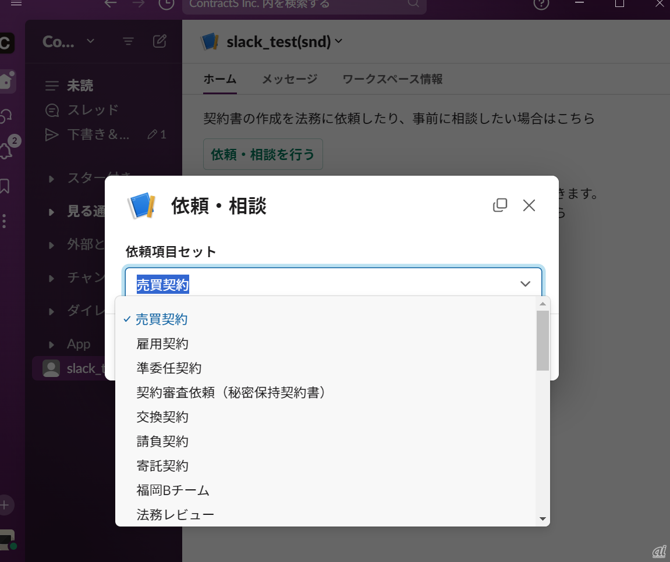Viewport: 670px width, 562px height.
Task: Go forward with the right arrow
Action: point(138,3)
